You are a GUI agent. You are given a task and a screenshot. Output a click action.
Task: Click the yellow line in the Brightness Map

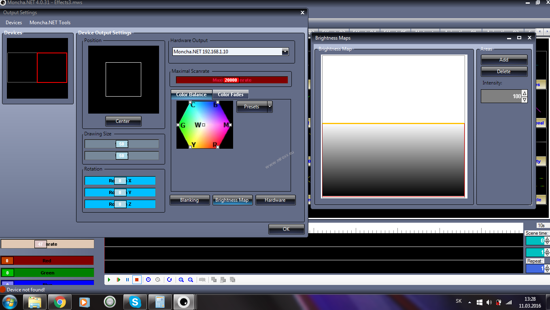pos(393,123)
